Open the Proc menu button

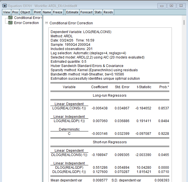[15, 12]
